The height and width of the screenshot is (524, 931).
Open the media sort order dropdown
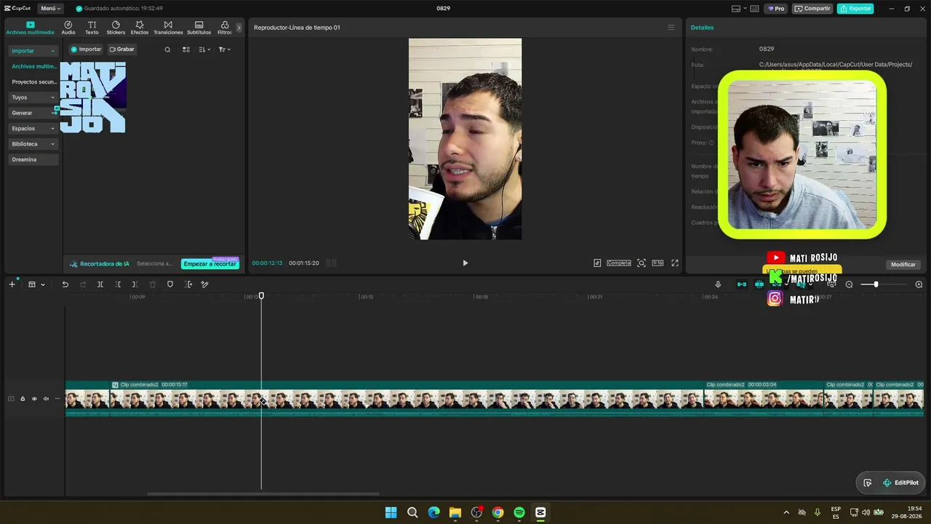(x=204, y=49)
